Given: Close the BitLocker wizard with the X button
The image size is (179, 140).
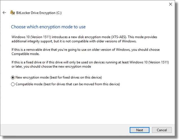Looking at the screenshot, I should point(171,4).
